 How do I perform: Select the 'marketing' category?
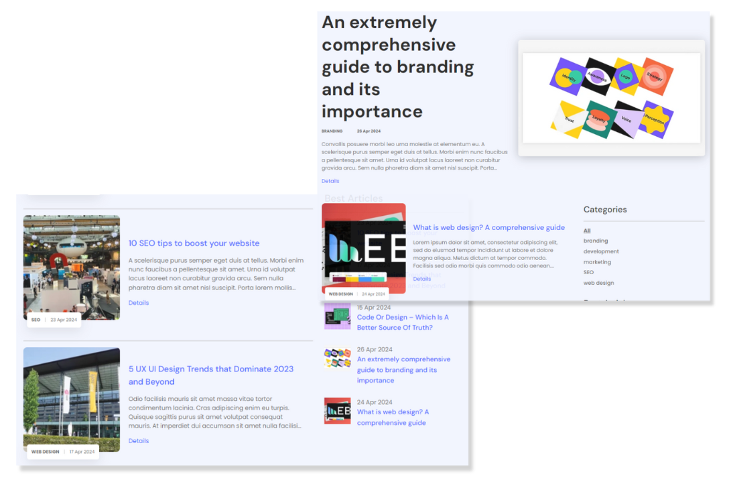coord(597,262)
